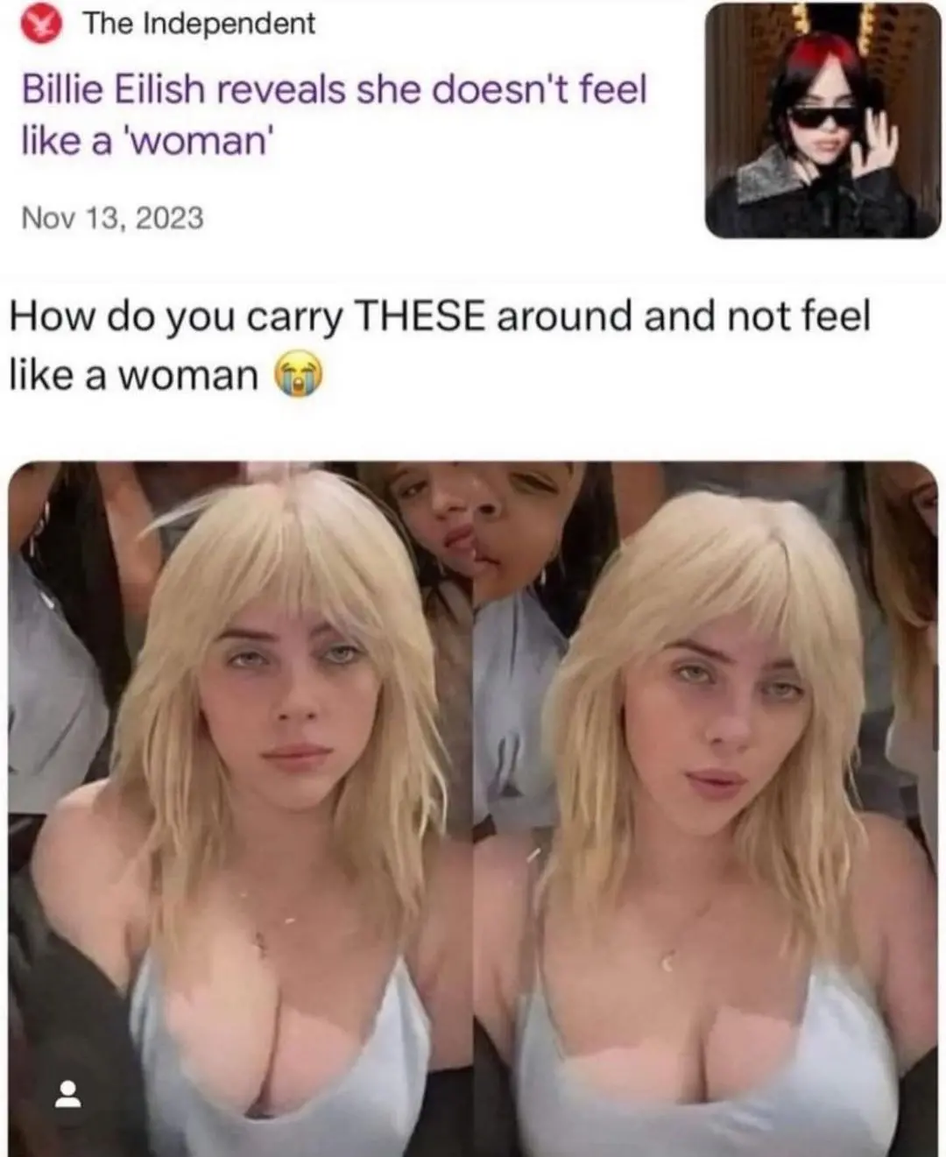Open The Independent source name
The height and width of the screenshot is (1157, 946).
[x=200, y=23]
